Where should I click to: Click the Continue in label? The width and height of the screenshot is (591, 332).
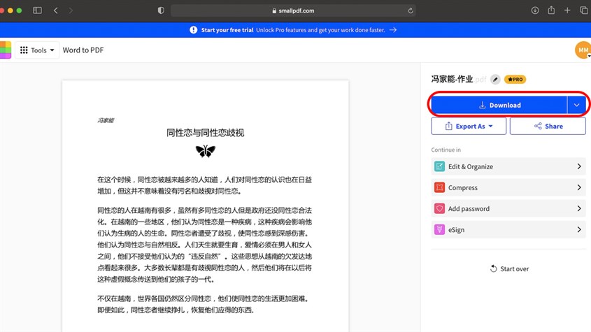[446, 150]
